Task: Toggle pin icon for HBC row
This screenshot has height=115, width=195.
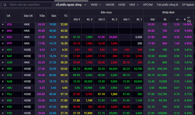Action: click(x=3, y=88)
